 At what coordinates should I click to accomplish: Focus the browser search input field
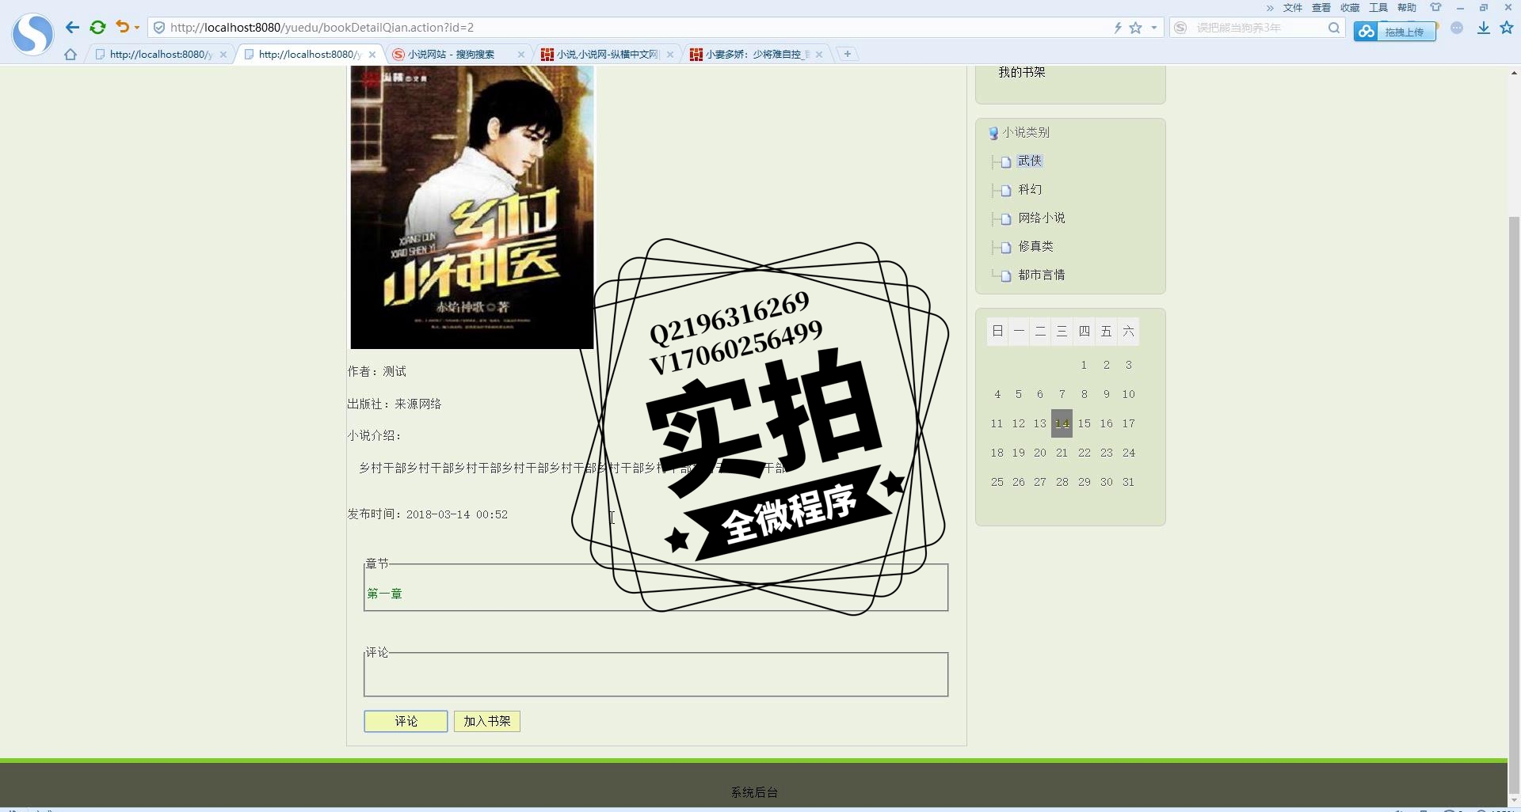pos(1258,28)
